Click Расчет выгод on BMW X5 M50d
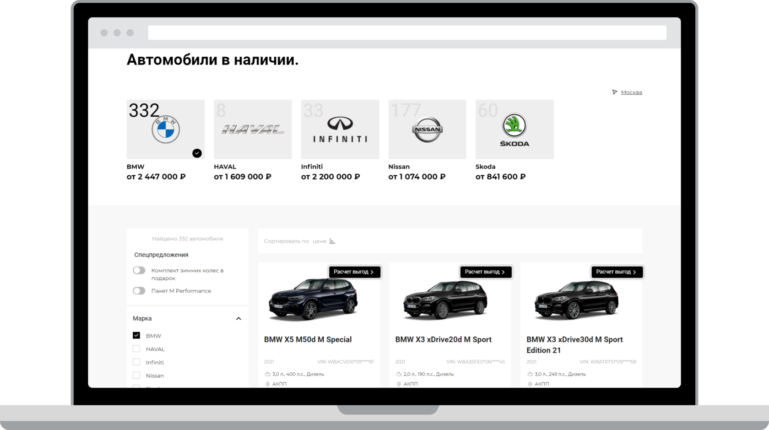 (x=354, y=272)
